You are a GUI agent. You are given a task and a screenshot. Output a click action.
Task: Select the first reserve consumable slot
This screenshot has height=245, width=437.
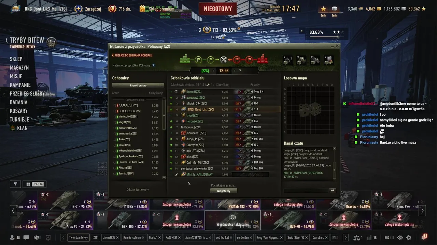288,60
